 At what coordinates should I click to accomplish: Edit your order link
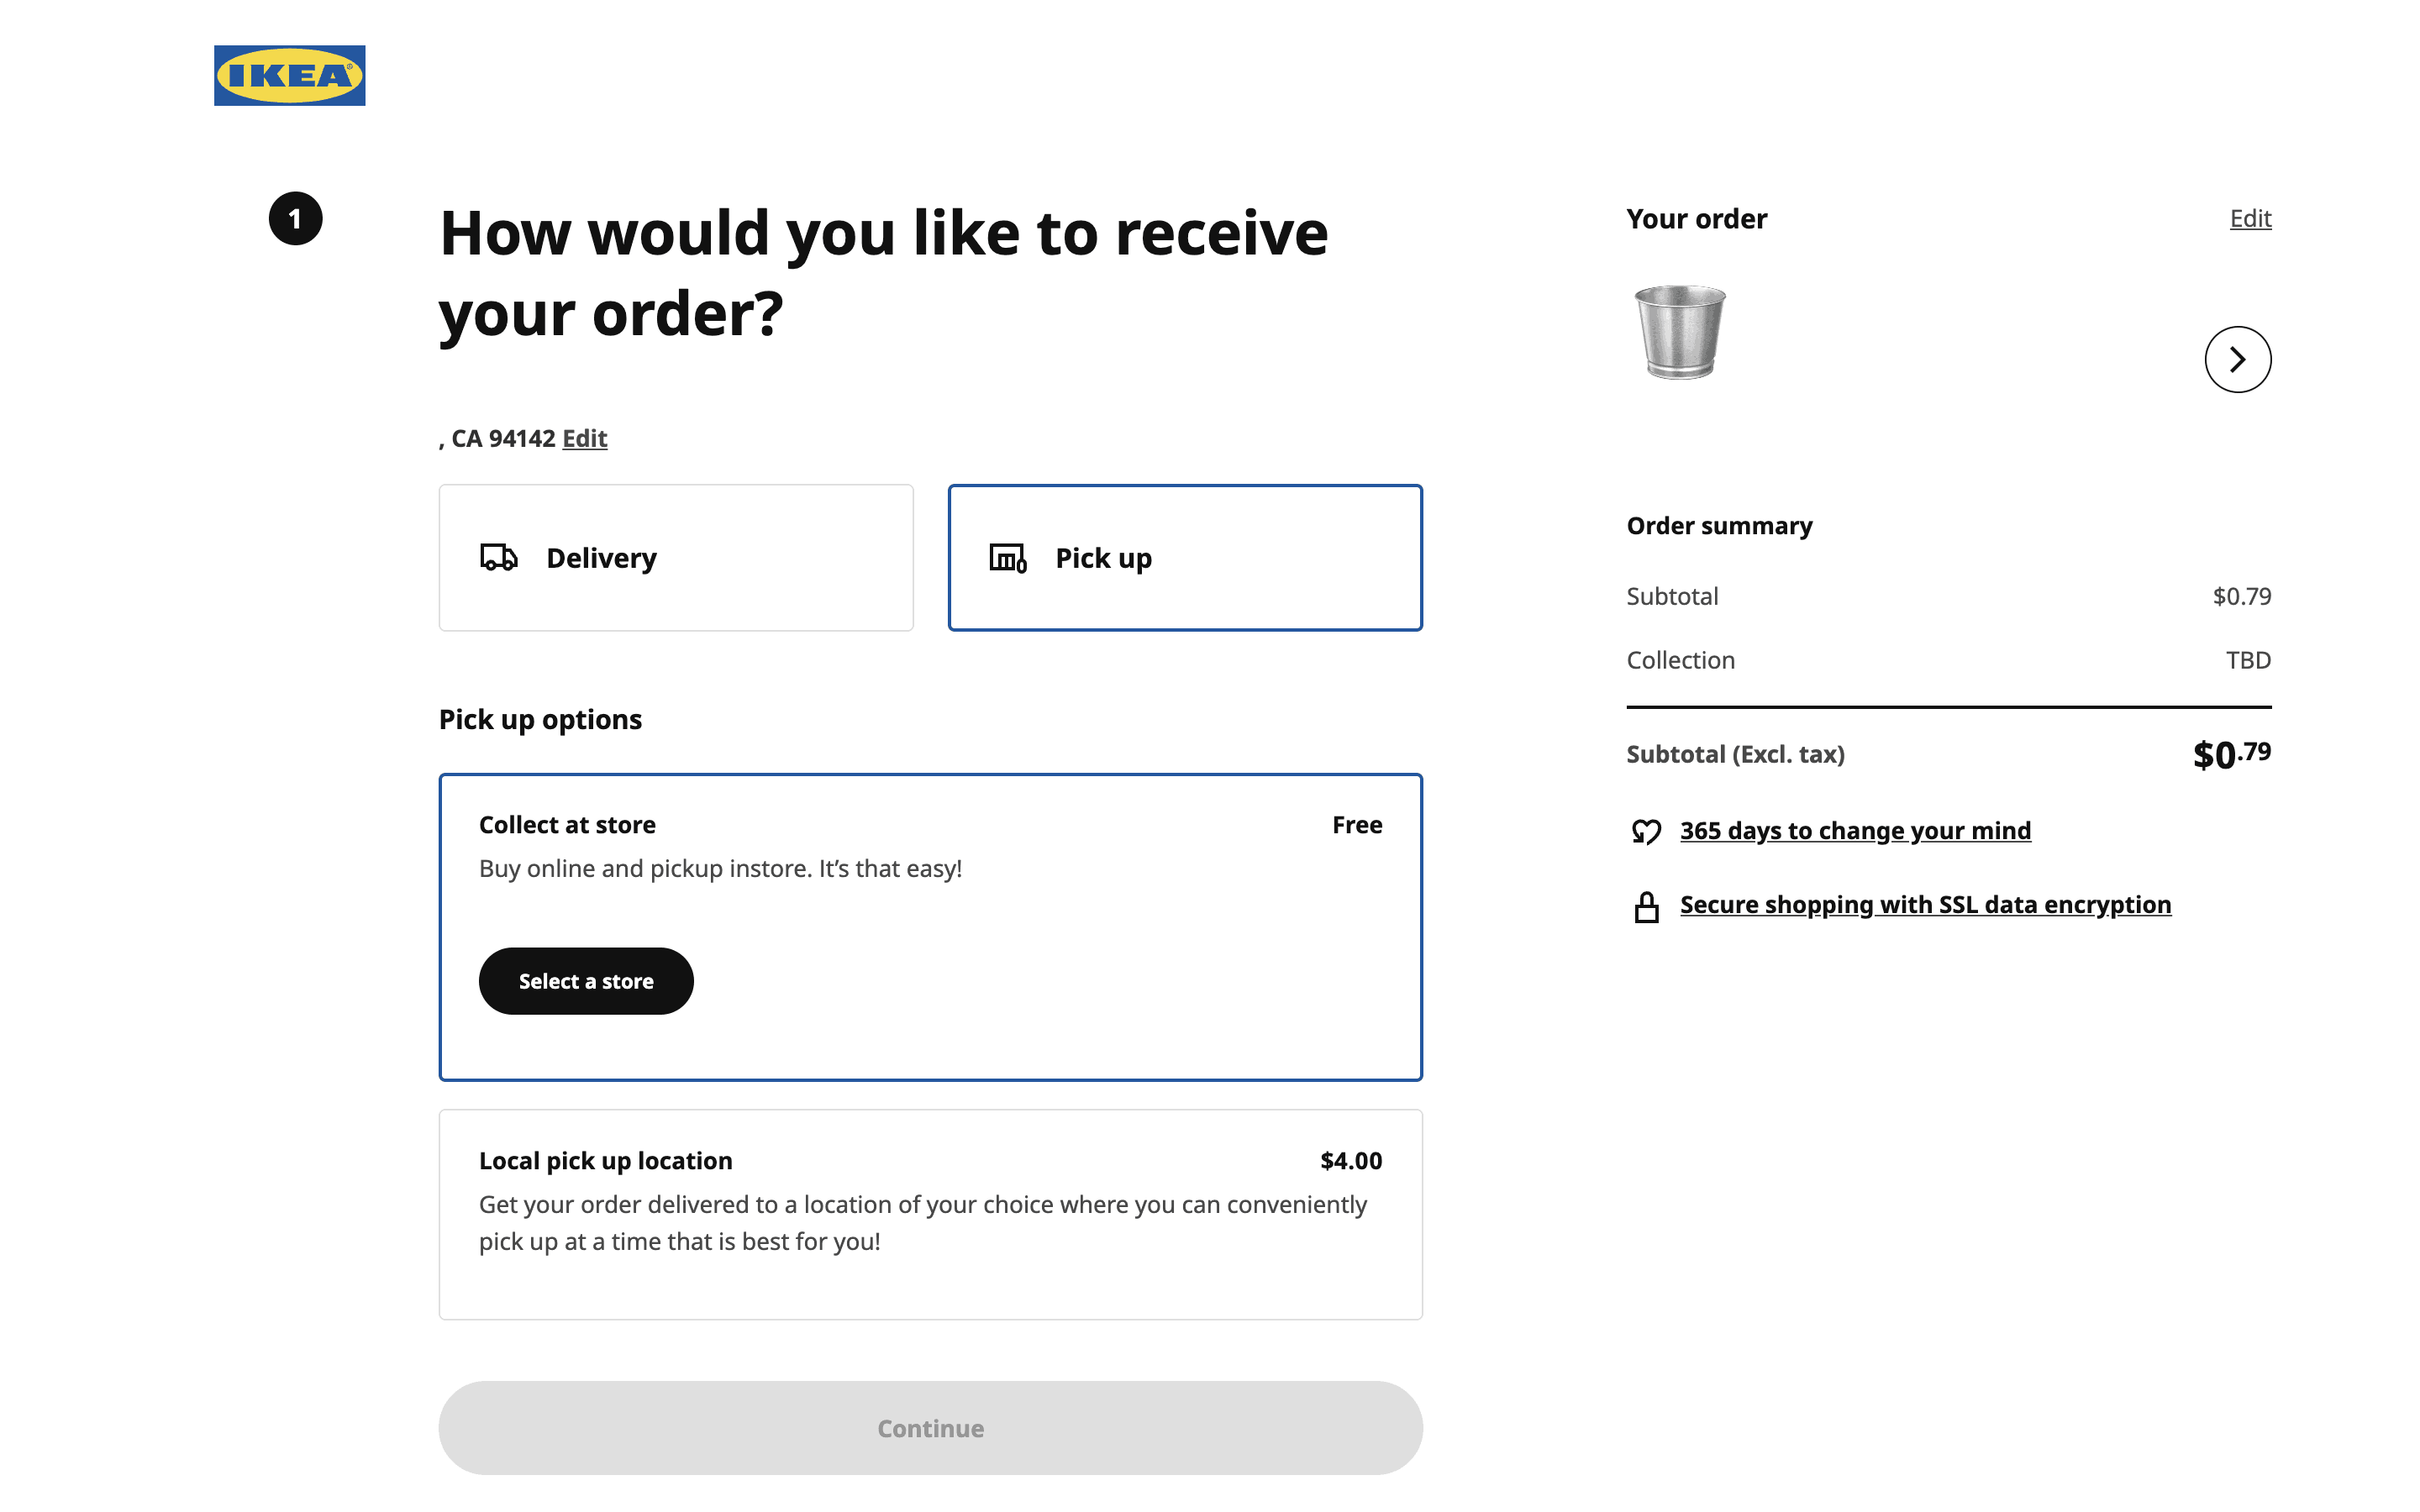click(x=2249, y=218)
